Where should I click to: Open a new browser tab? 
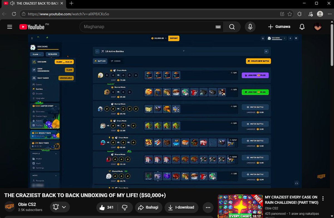(x=71, y=3)
